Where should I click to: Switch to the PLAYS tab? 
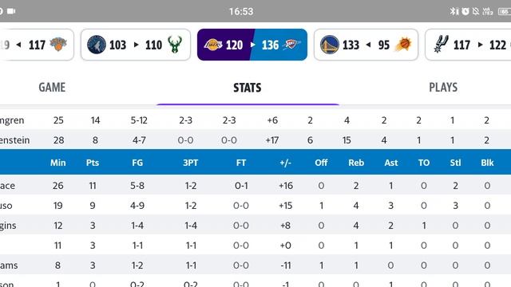tap(443, 87)
